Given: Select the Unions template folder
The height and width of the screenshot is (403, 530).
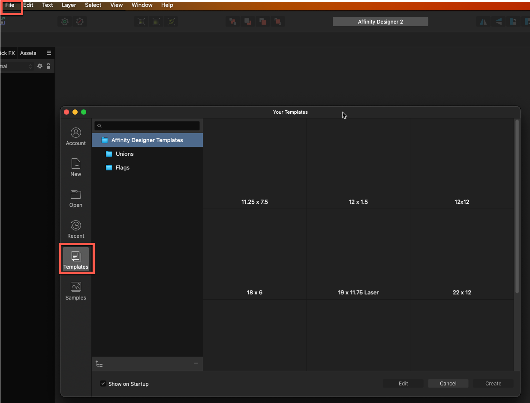Looking at the screenshot, I should 124,154.
